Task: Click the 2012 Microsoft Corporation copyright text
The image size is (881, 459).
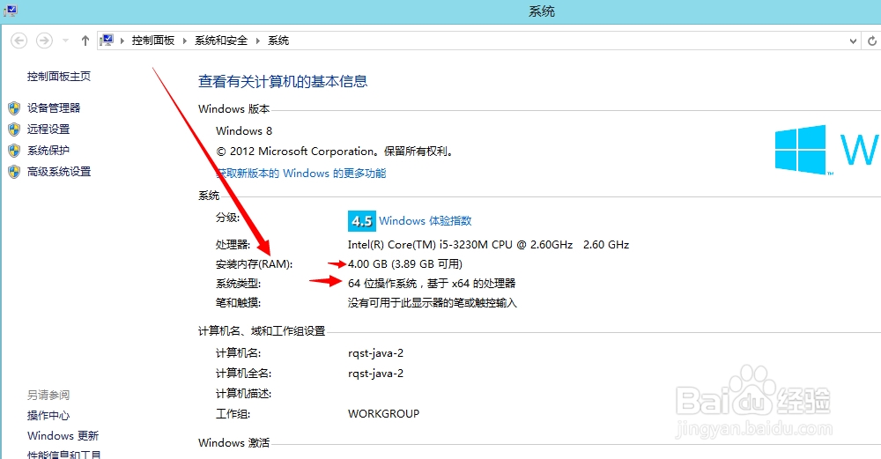Action: 335,152
